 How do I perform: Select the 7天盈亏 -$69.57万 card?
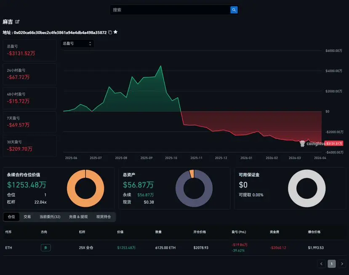(x=29, y=122)
